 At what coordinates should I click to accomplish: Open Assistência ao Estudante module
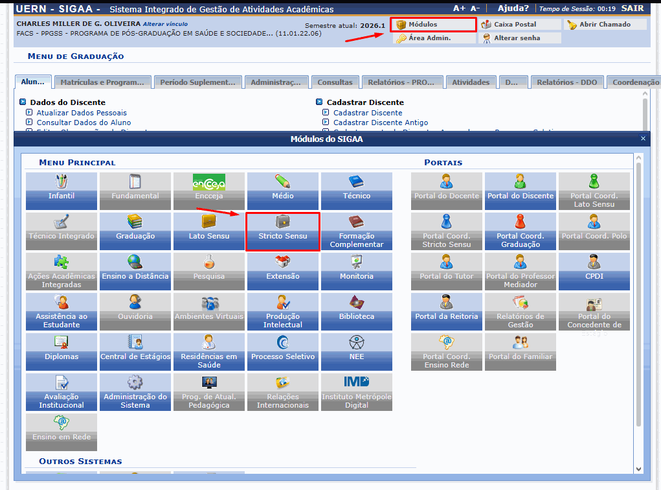[62, 312]
